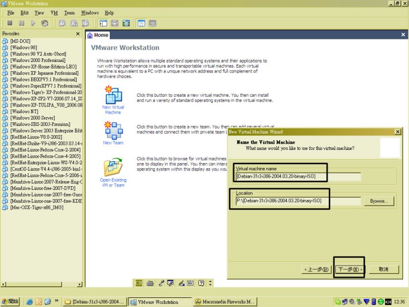Select [Windows SuperXPV7.1 Professional] favorite

(x=46, y=86)
